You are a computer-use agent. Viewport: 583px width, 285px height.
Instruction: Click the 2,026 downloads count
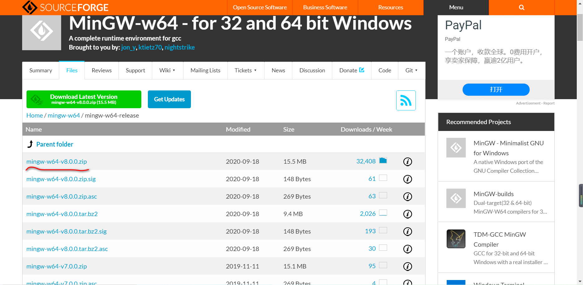pyautogui.click(x=368, y=214)
